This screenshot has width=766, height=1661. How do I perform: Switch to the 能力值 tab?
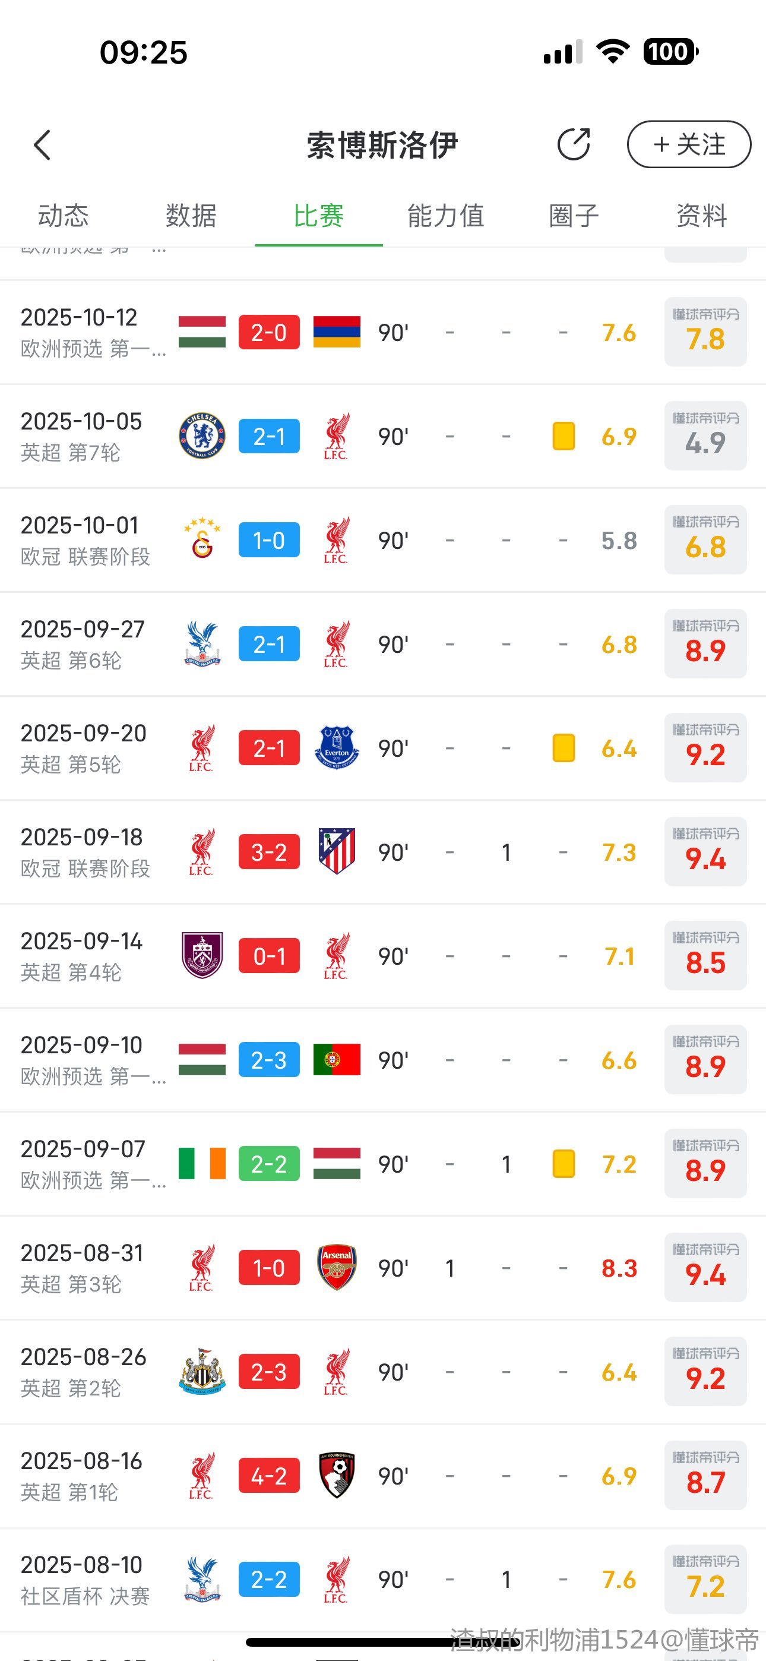[x=445, y=216]
